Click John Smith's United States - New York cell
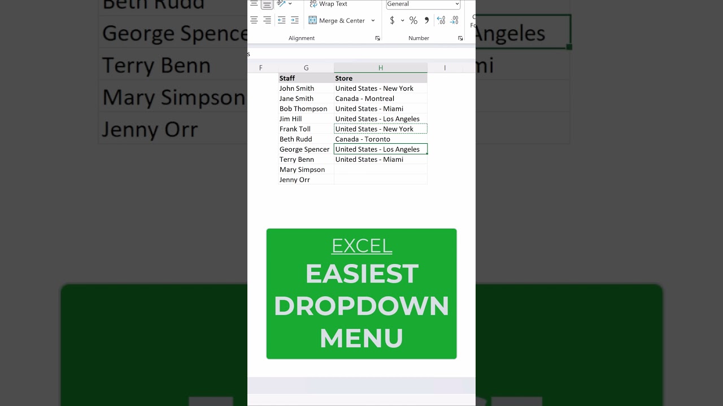 [381, 89]
